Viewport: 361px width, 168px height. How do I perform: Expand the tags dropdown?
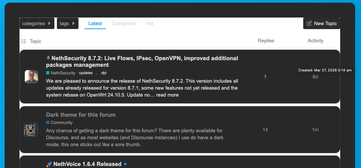[x=67, y=23]
